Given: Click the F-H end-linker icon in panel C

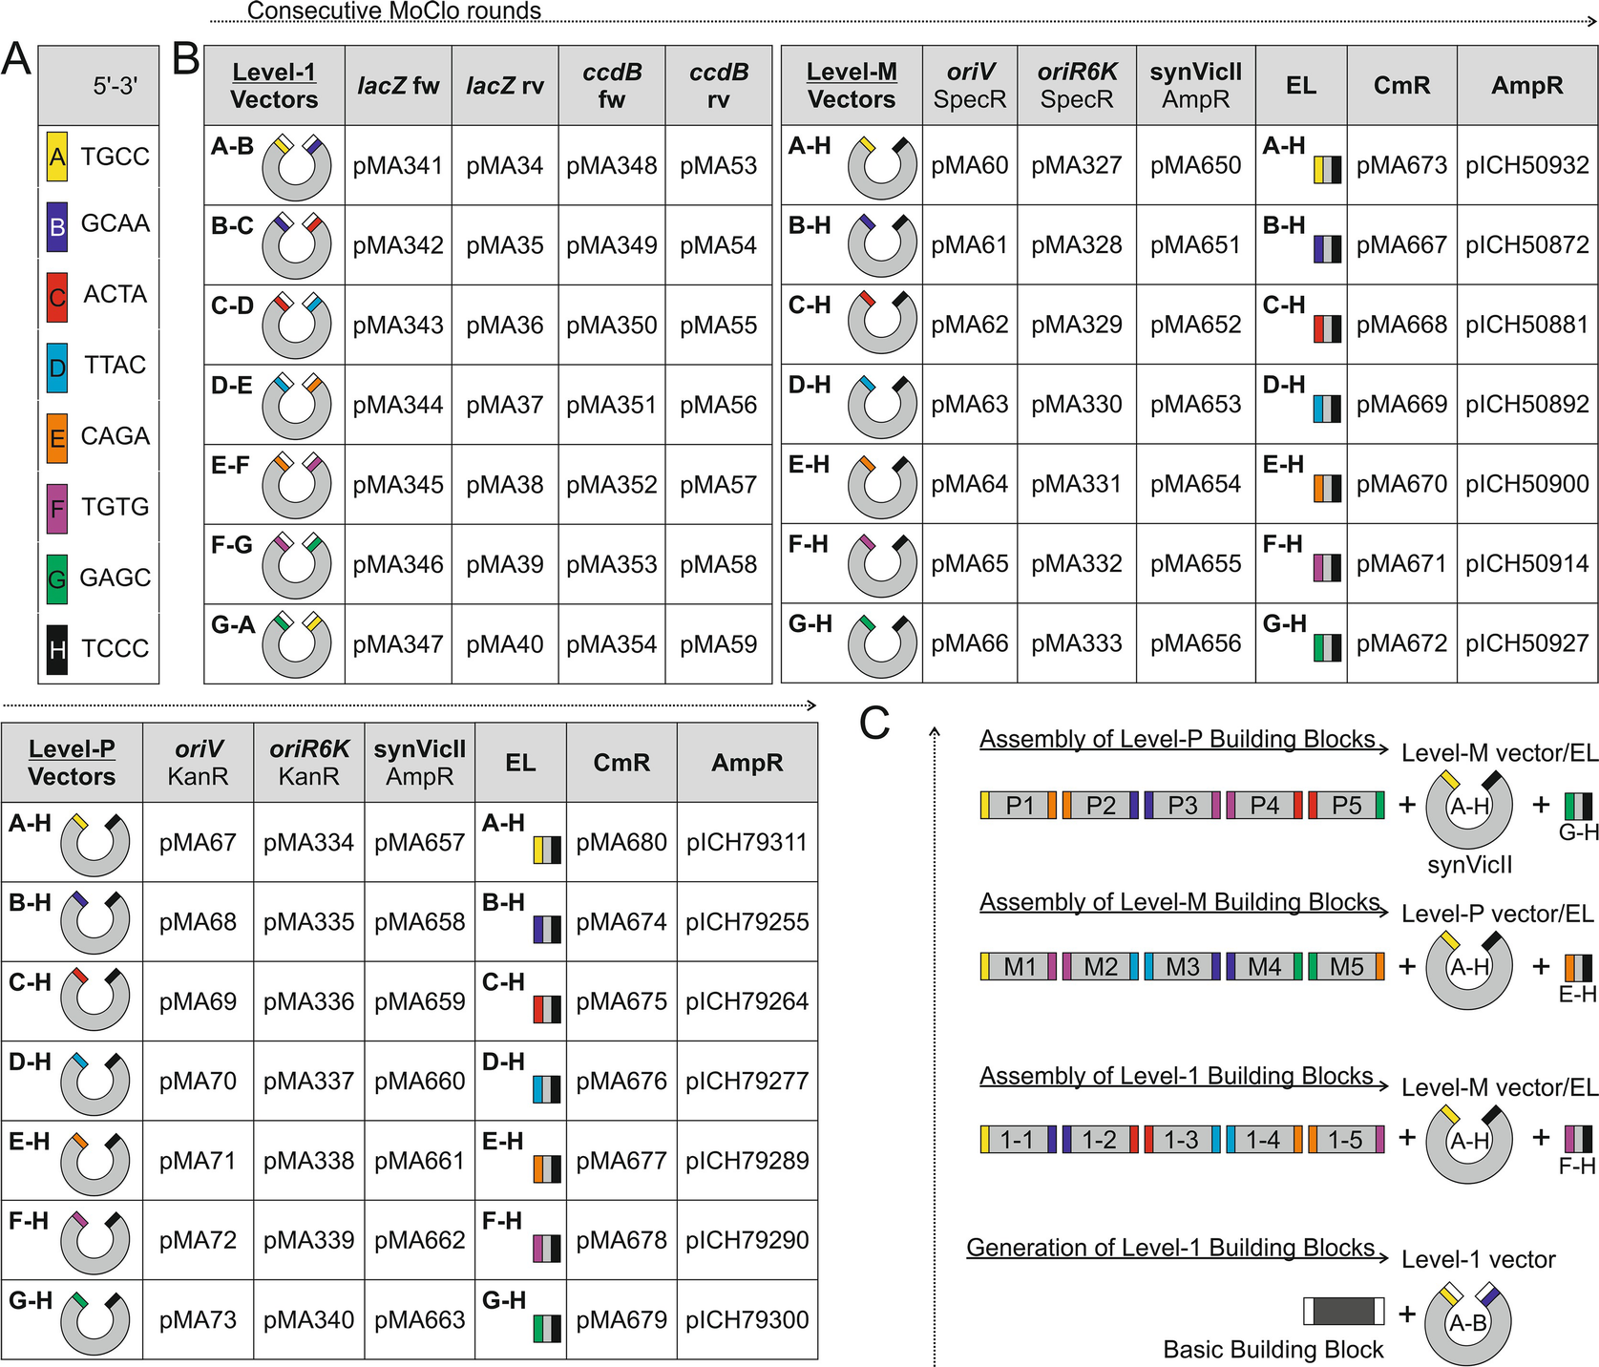Looking at the screenshot, I should [1579, 1139].
